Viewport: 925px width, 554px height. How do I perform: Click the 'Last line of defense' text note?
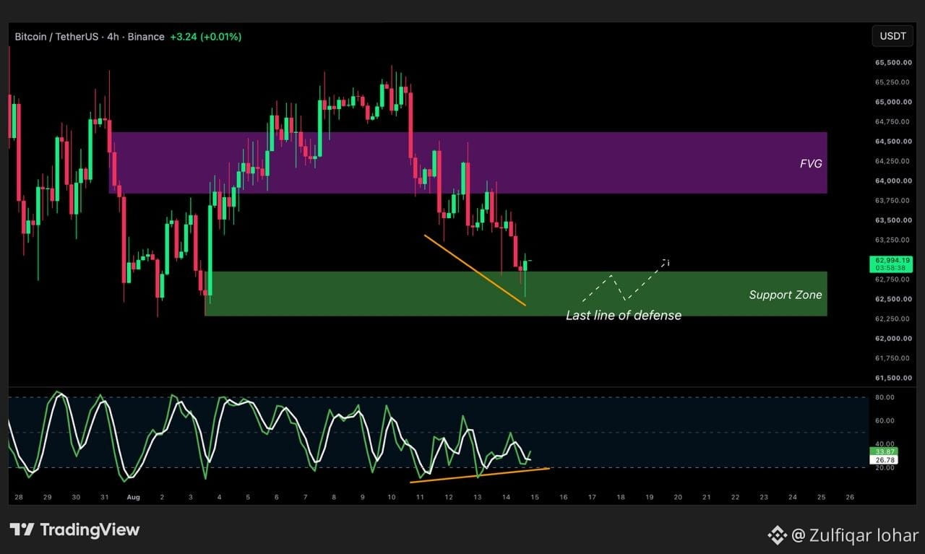click(624, 315)
